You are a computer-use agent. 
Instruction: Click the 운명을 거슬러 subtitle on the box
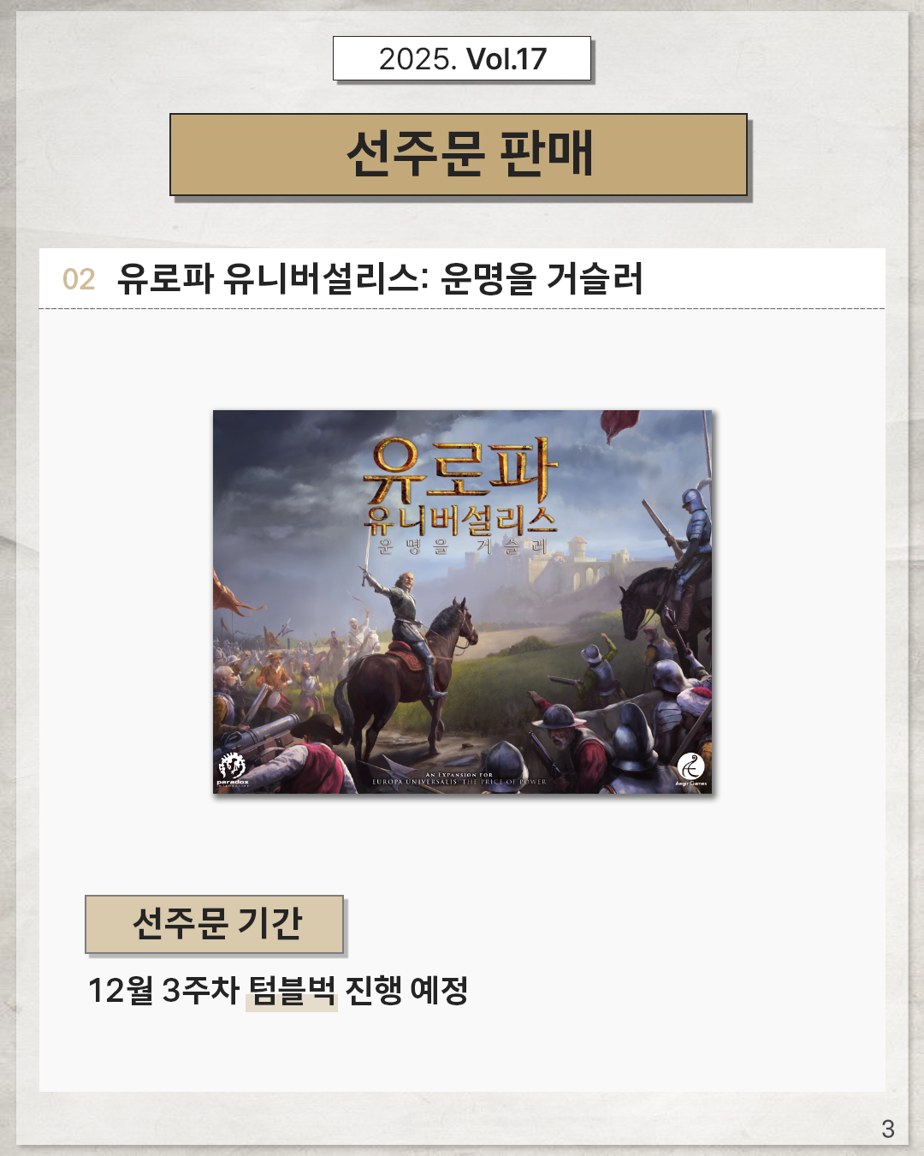[x=462, y=545]
